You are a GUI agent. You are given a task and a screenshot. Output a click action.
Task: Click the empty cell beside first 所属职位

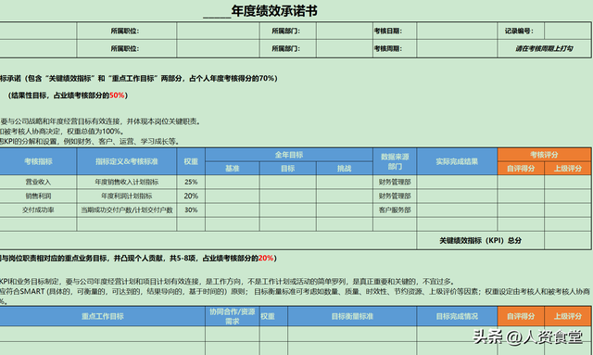(x=218, y=31)
